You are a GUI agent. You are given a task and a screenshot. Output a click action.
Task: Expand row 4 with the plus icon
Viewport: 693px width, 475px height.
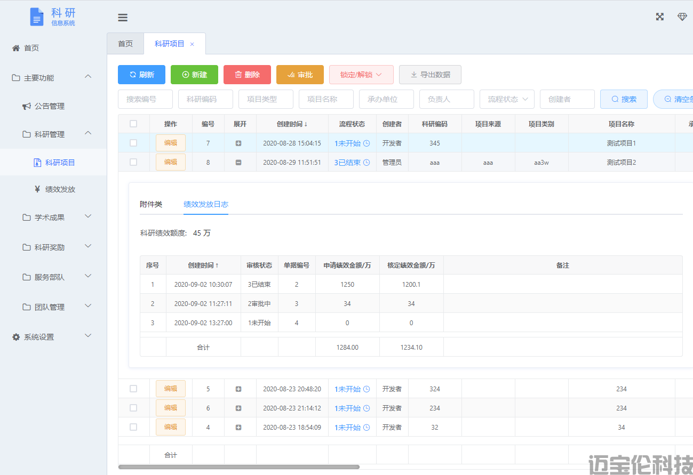(238, 428)
